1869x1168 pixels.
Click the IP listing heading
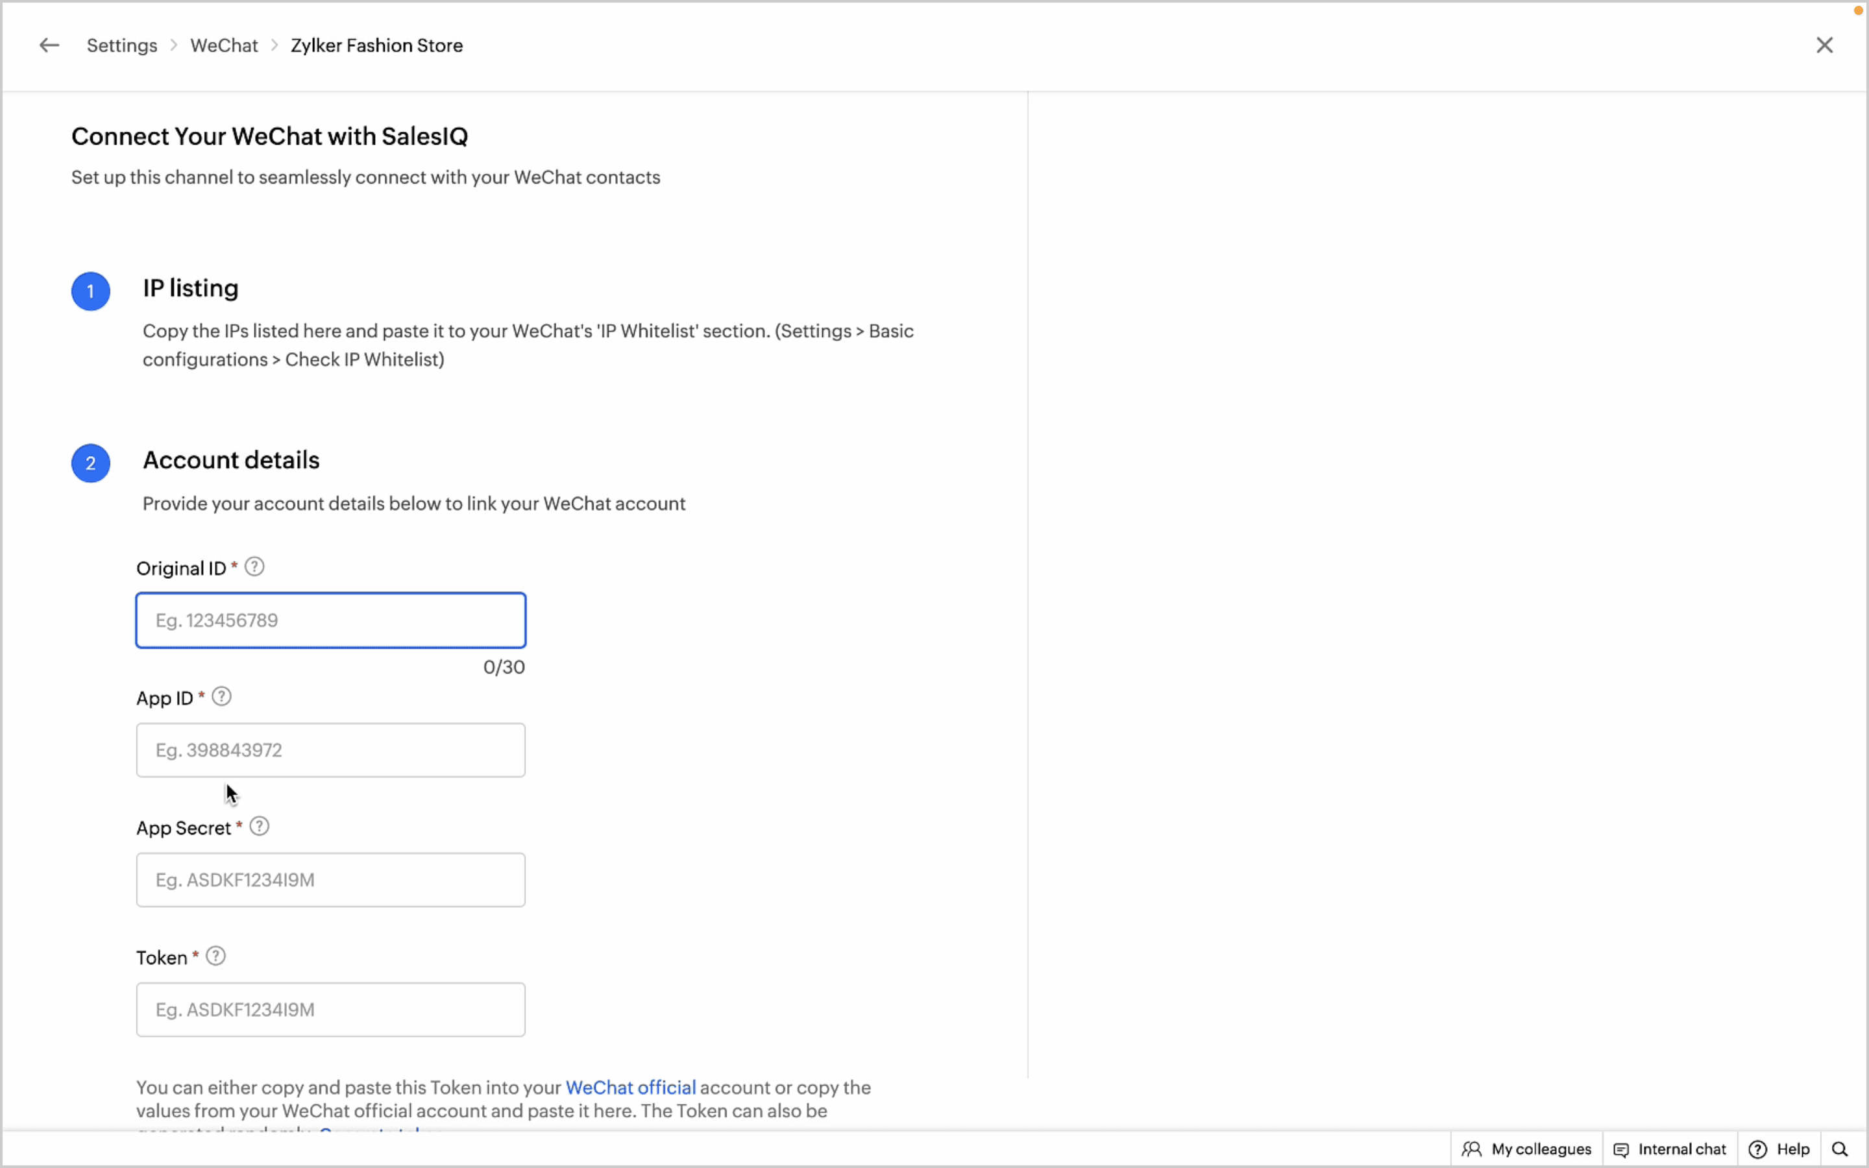pyautogui.click(x=191, y=288)
